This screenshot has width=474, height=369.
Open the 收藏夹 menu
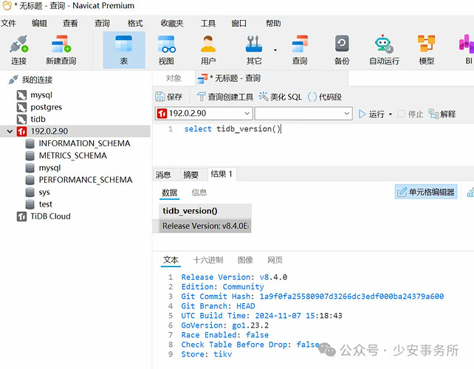click(172, 24)
